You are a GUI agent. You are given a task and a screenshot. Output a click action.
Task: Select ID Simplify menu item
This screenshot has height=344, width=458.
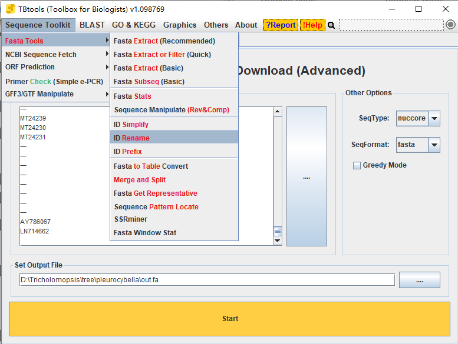174,125
